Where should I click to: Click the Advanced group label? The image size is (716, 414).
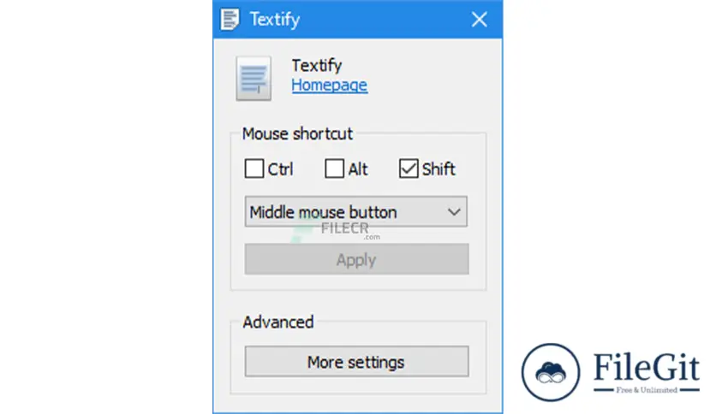coord(278,322)
